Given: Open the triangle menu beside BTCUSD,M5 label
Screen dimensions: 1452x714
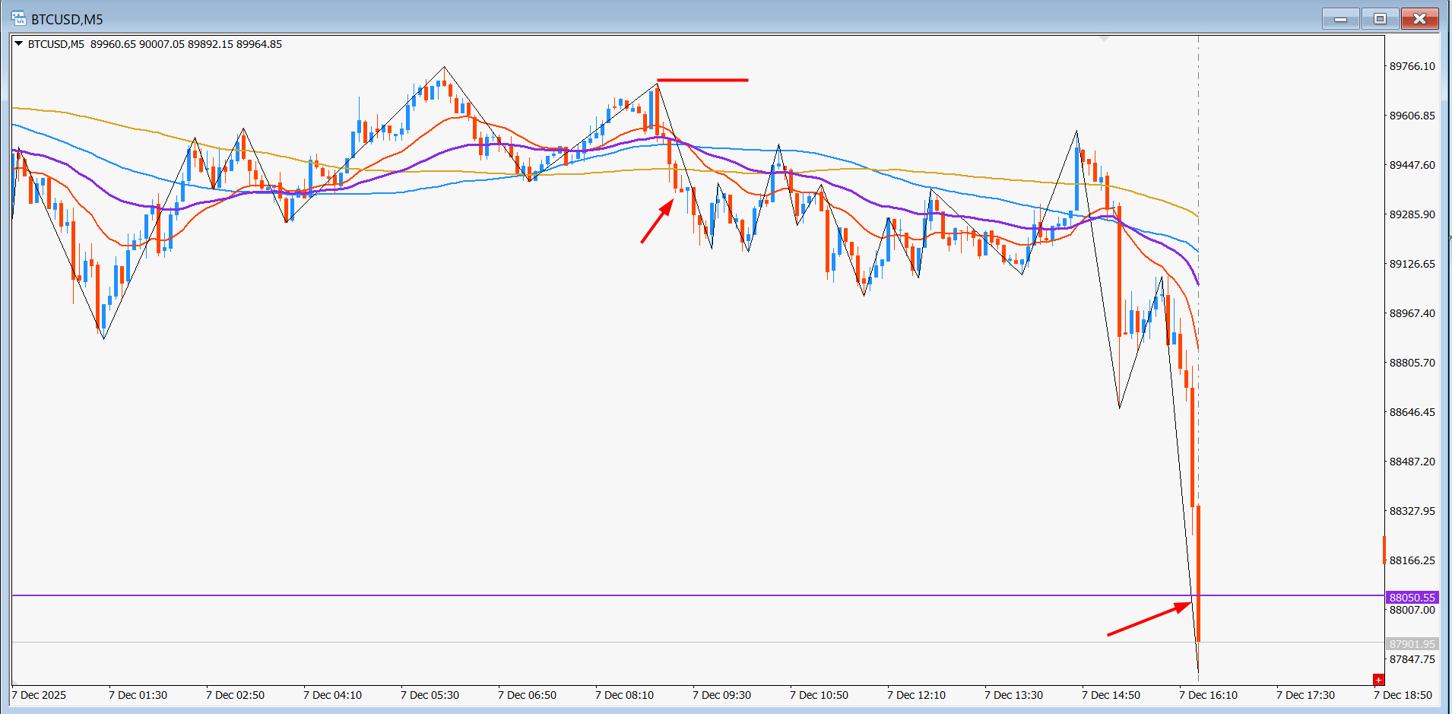Looking at the screenshot, I should click(18, 44).
